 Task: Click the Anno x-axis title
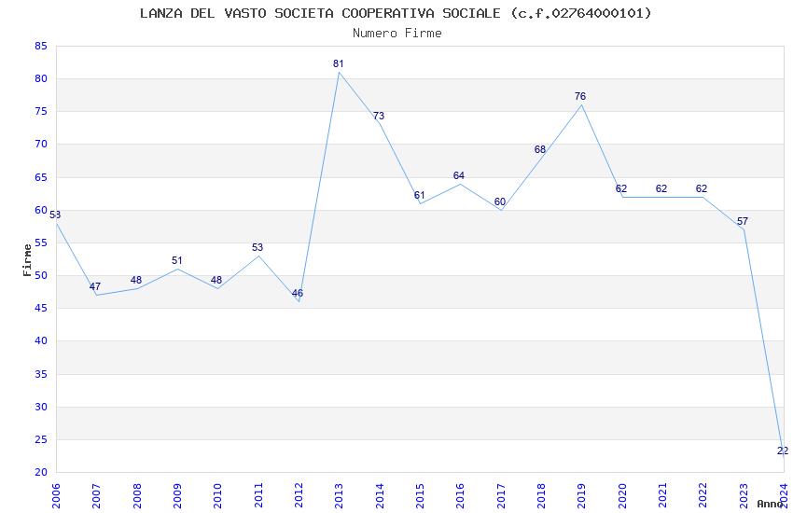[x=770, y=504]
